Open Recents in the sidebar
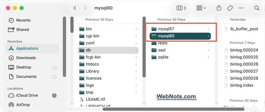 [32, 20]
